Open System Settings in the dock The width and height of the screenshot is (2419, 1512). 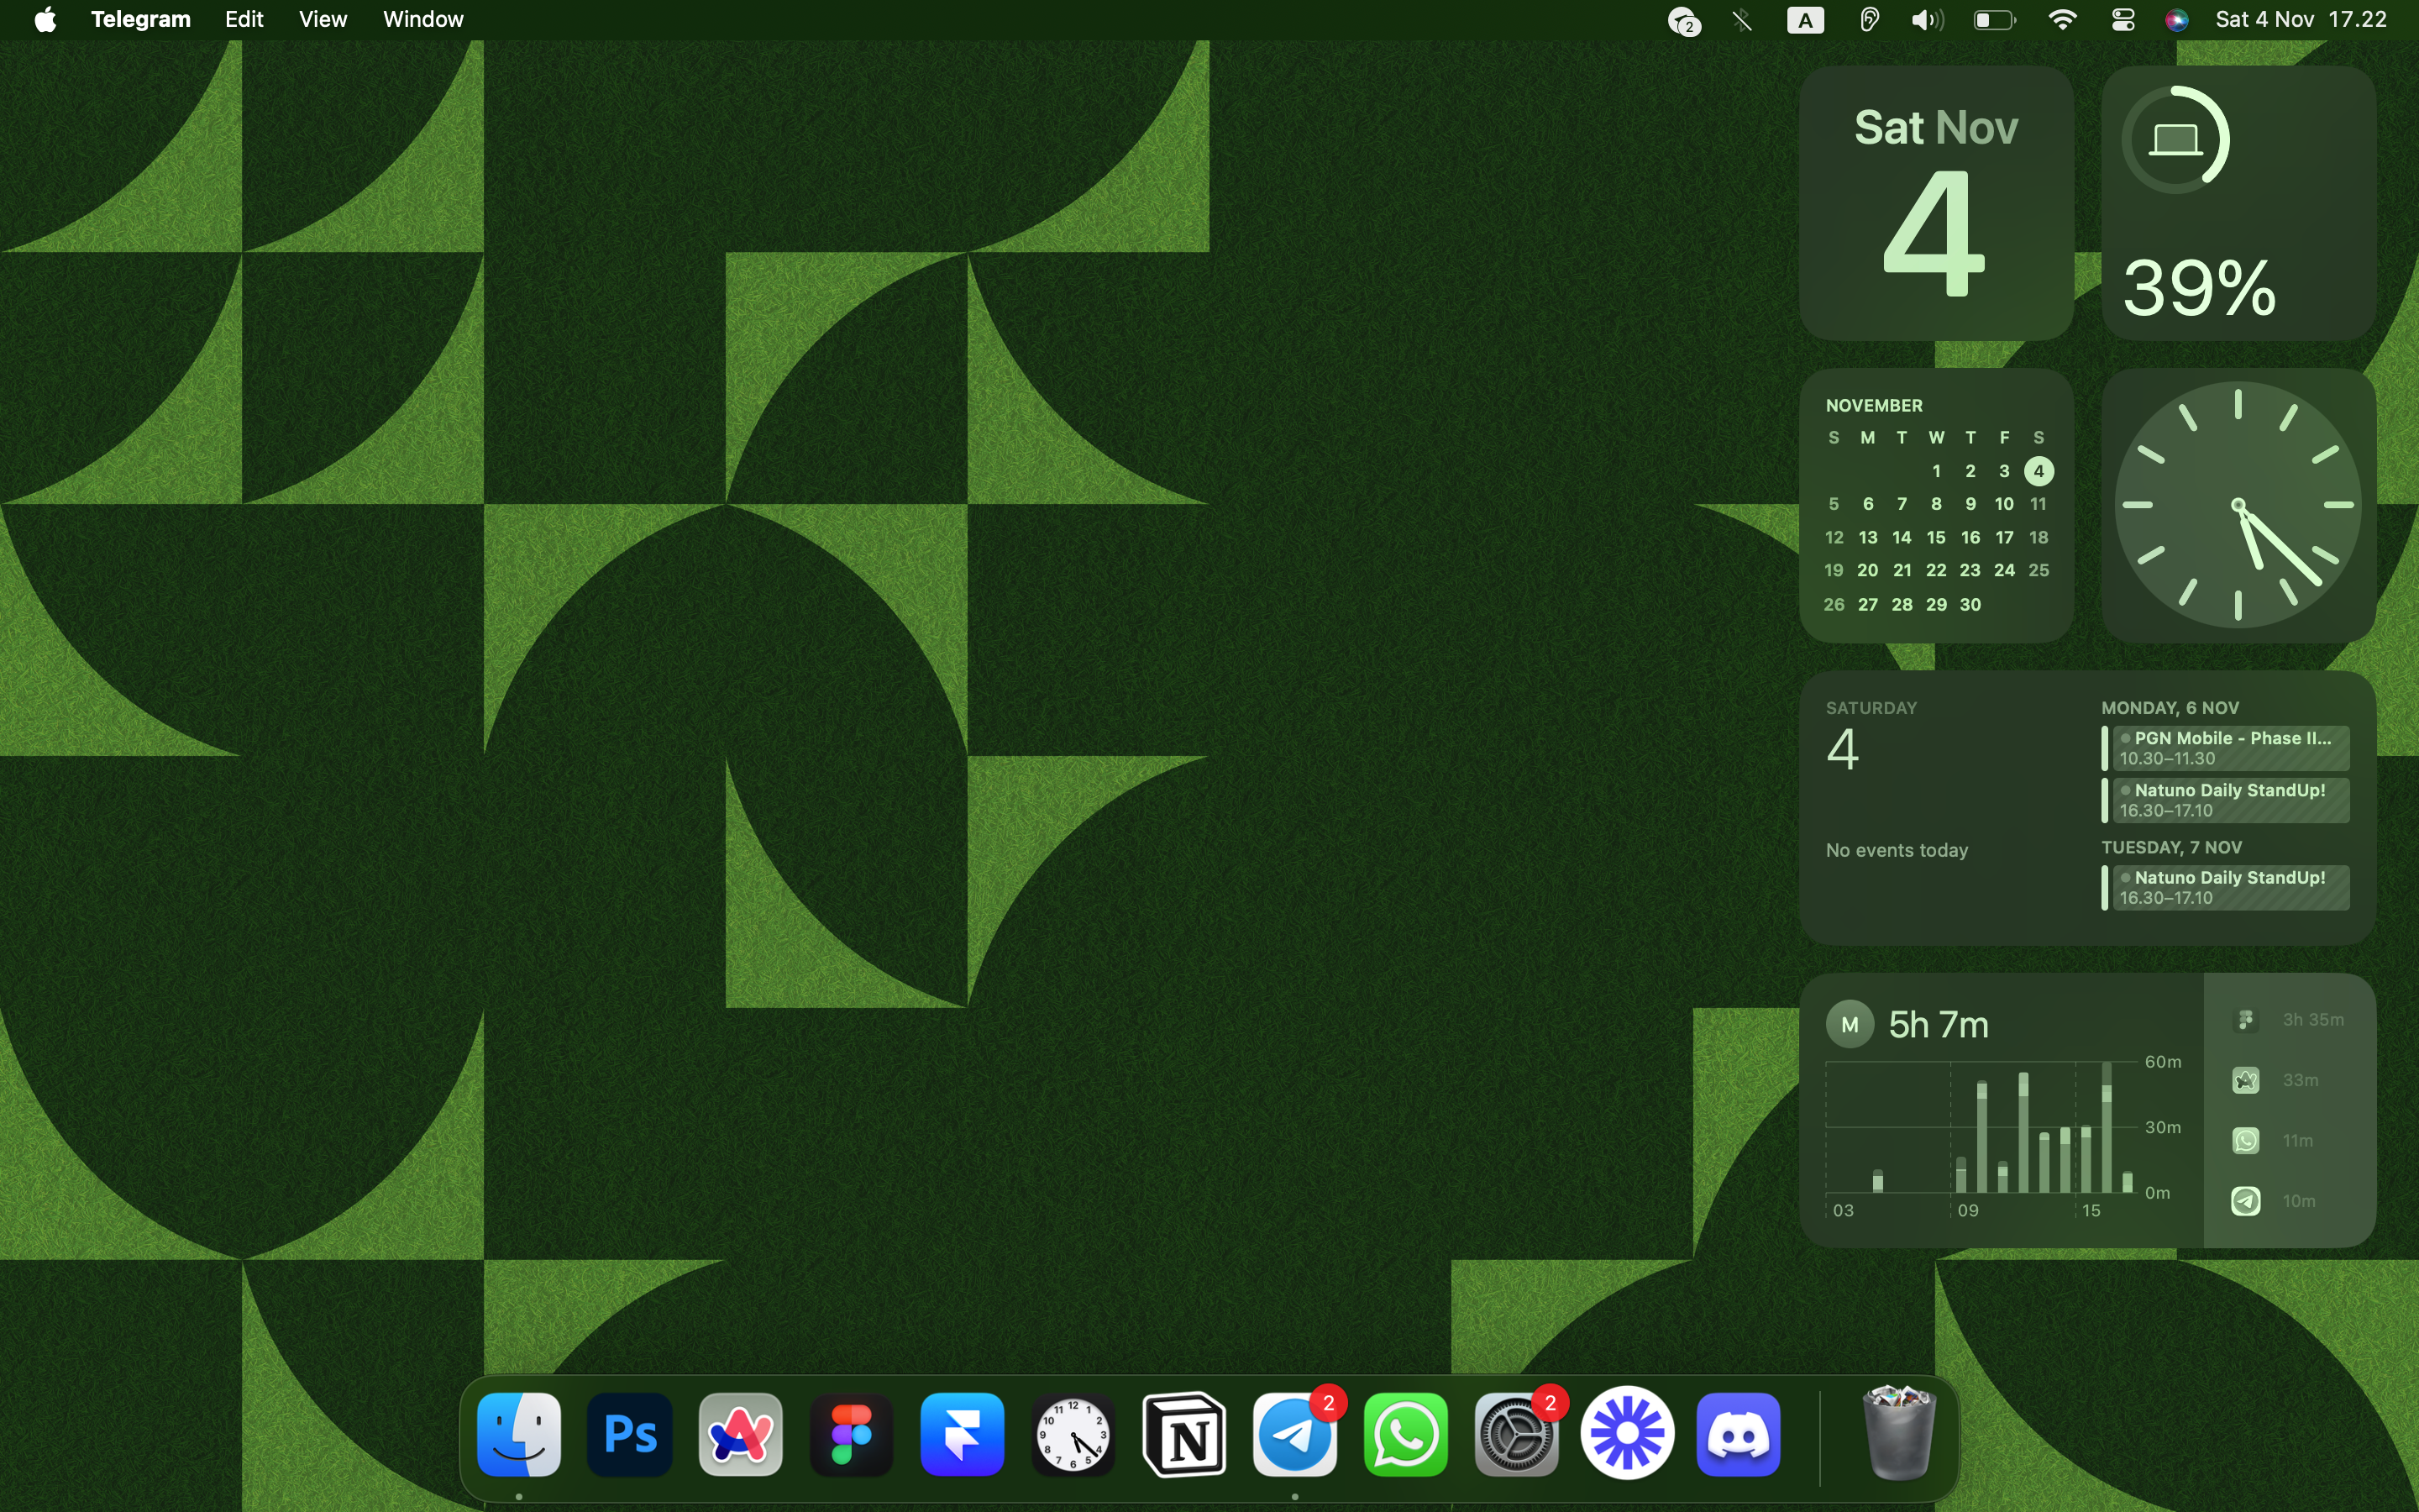click(1516, 1434)
